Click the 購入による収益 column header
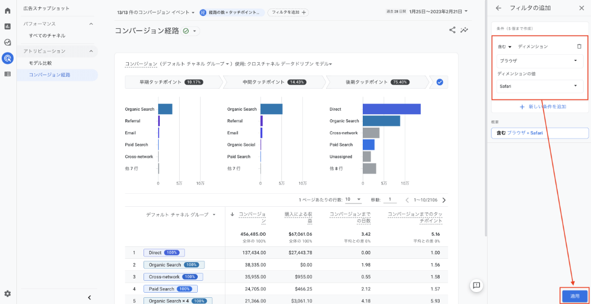591x304 pixels. [x=299, y=218]
